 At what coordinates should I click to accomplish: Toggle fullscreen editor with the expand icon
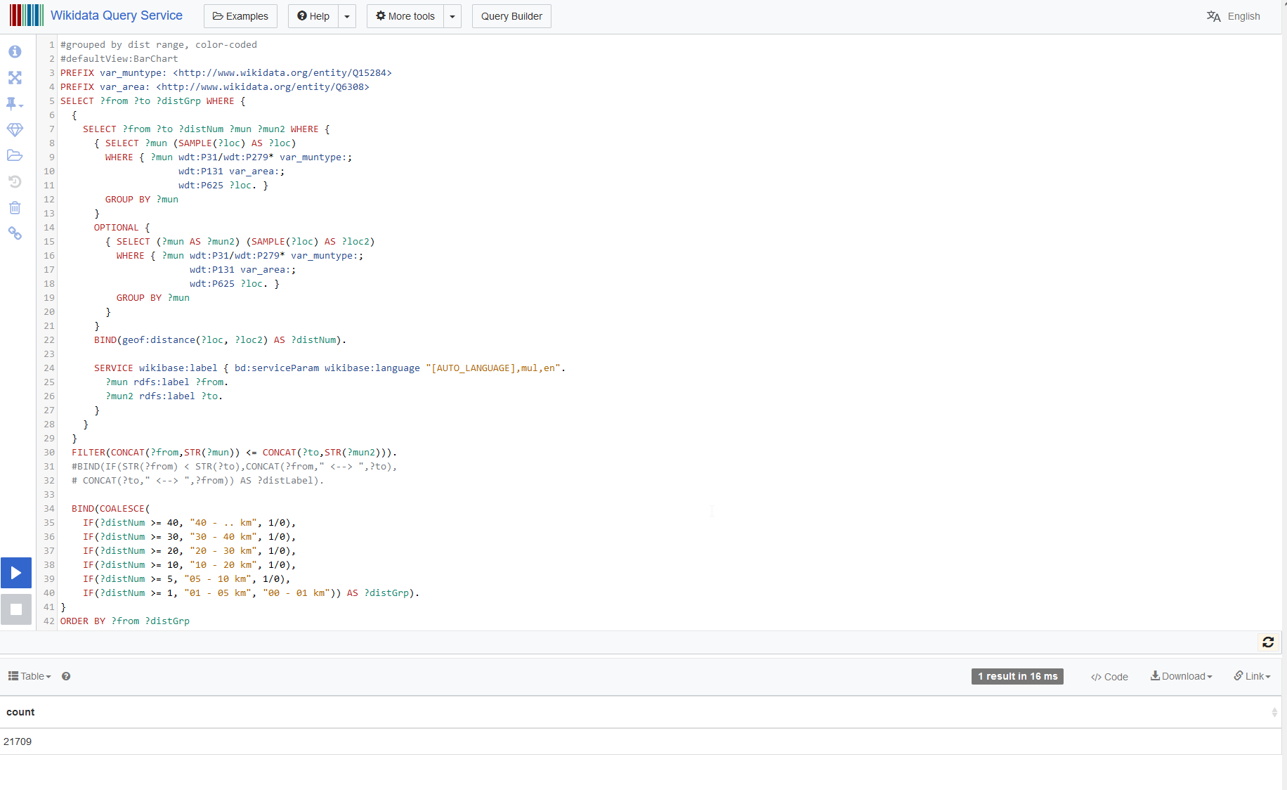click(x=15, y=78)
